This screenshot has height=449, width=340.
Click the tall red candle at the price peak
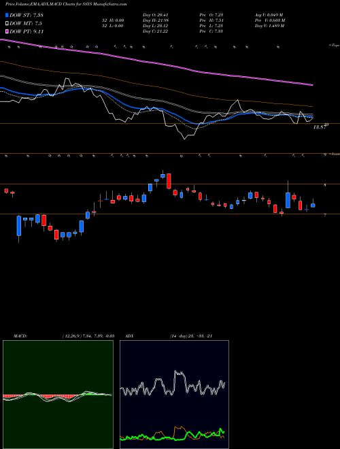point(169,181)
